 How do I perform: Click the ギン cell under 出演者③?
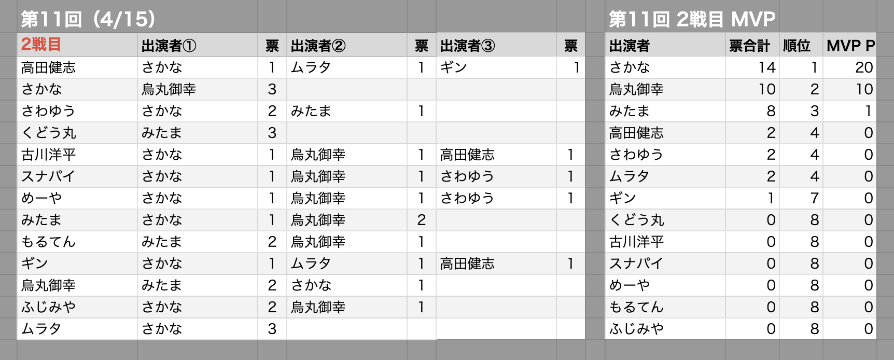click(496, 67)
